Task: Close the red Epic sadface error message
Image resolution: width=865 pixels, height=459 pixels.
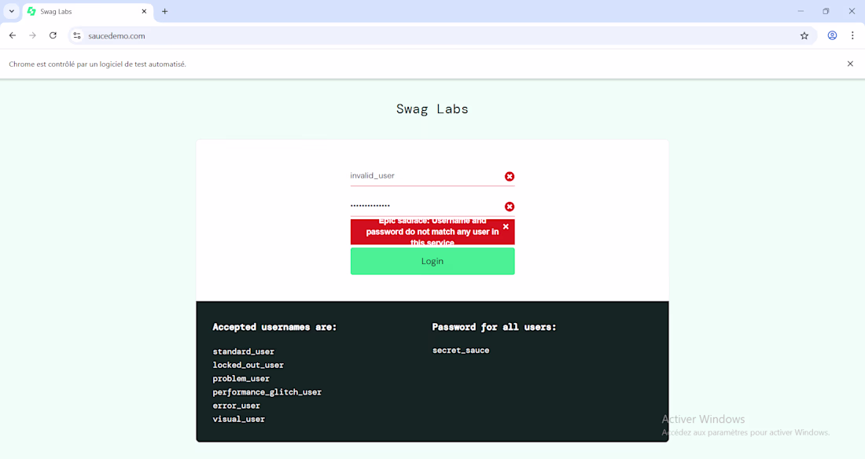Action: 506,226
